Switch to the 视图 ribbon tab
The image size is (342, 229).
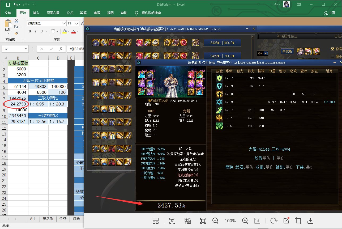(x=110, y=13)
